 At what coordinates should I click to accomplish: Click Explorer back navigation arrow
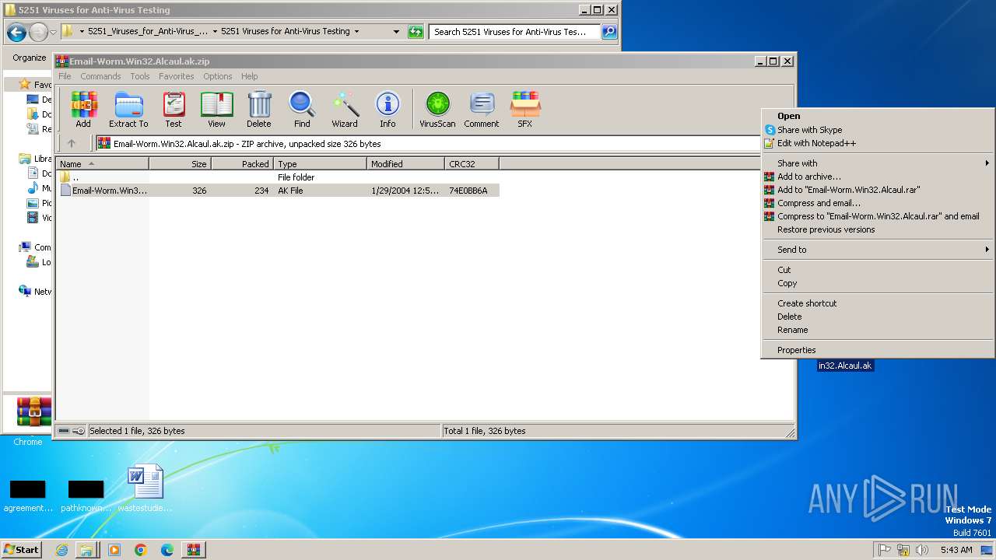(16, 32)
